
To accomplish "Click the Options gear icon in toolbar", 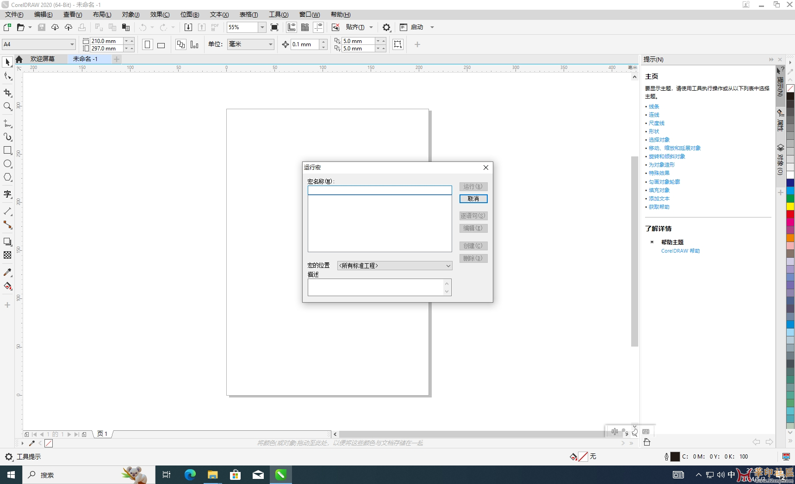I will [386, 27].
